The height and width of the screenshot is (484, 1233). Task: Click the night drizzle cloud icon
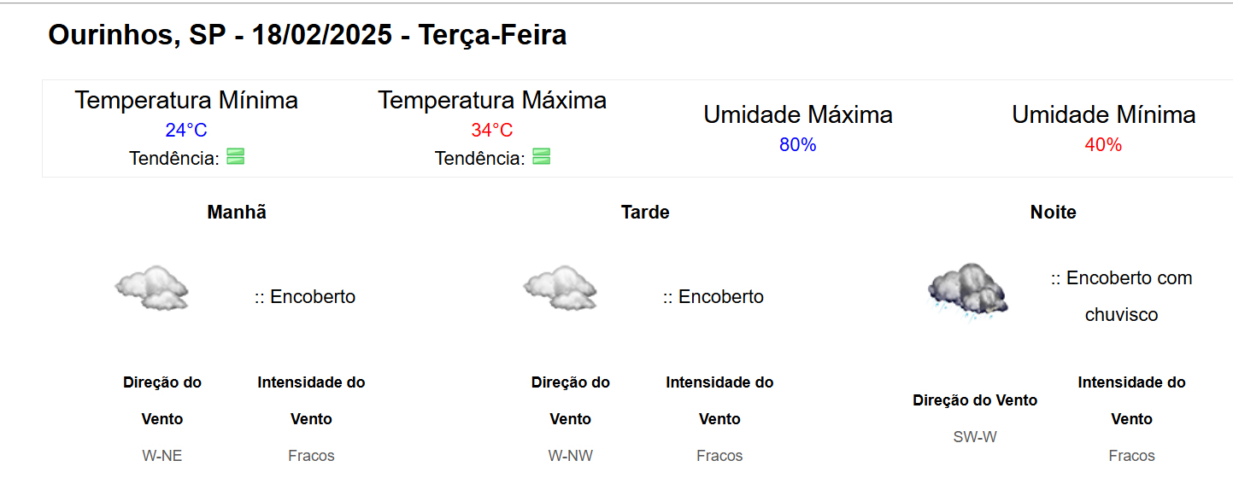click(968, 291)
